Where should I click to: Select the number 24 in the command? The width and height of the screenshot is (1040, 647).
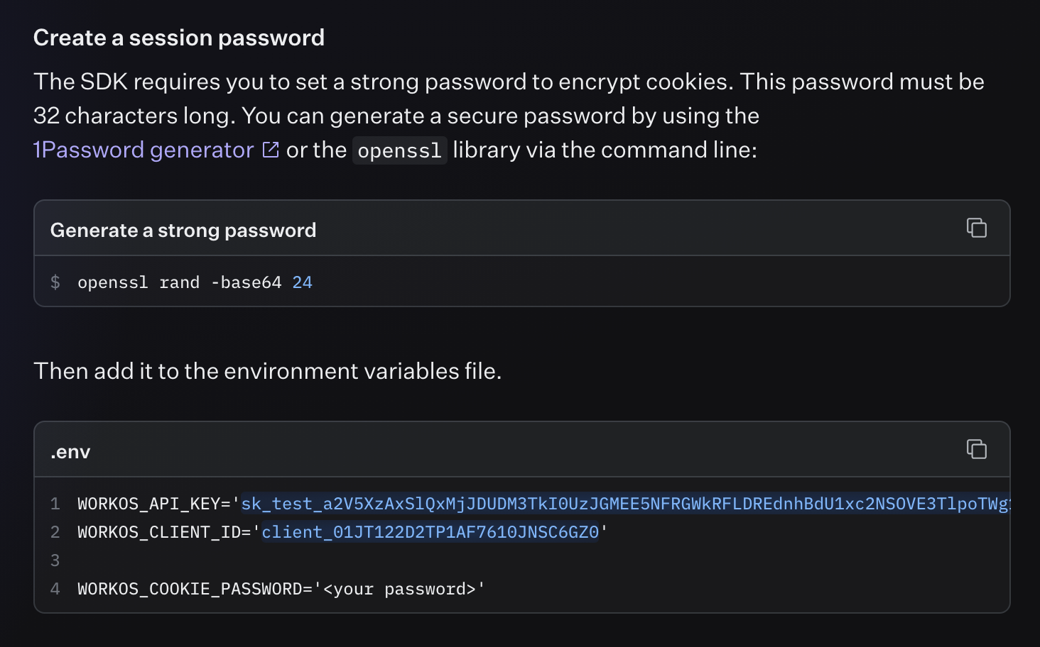click(x=302, y=282)
